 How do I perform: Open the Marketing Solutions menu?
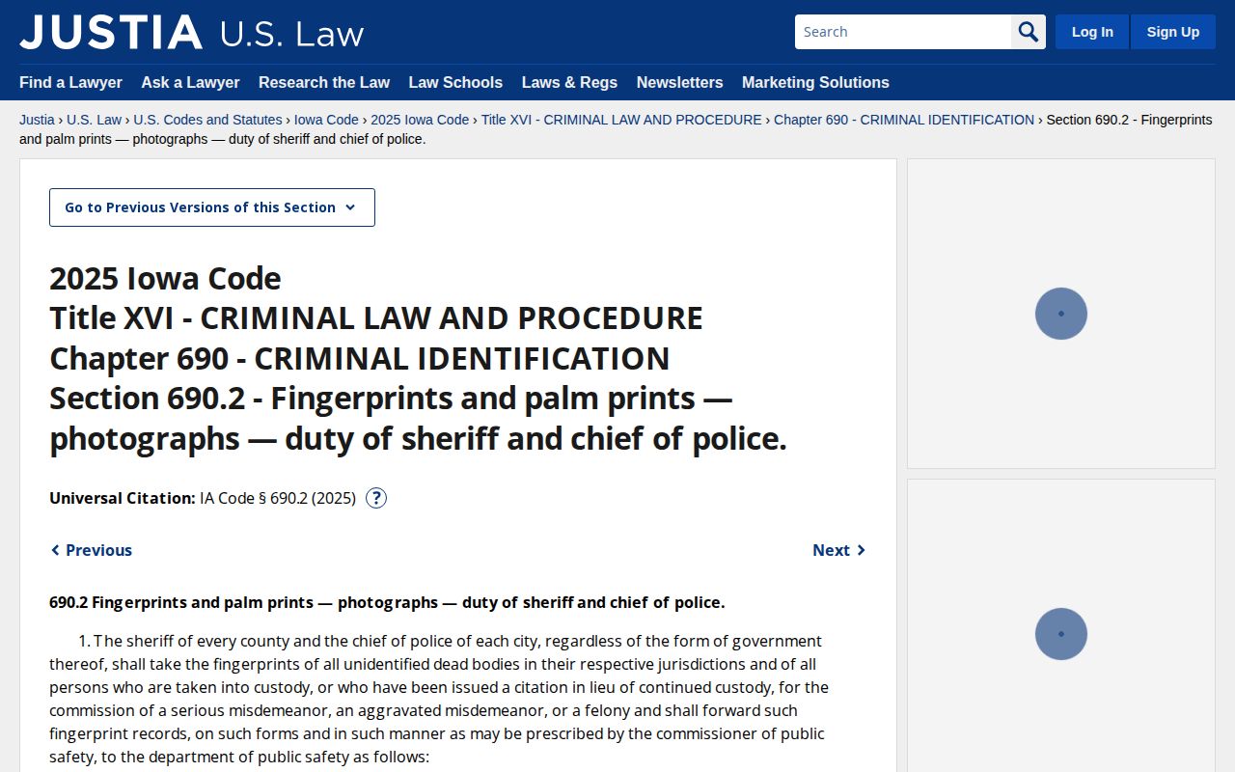815,82
